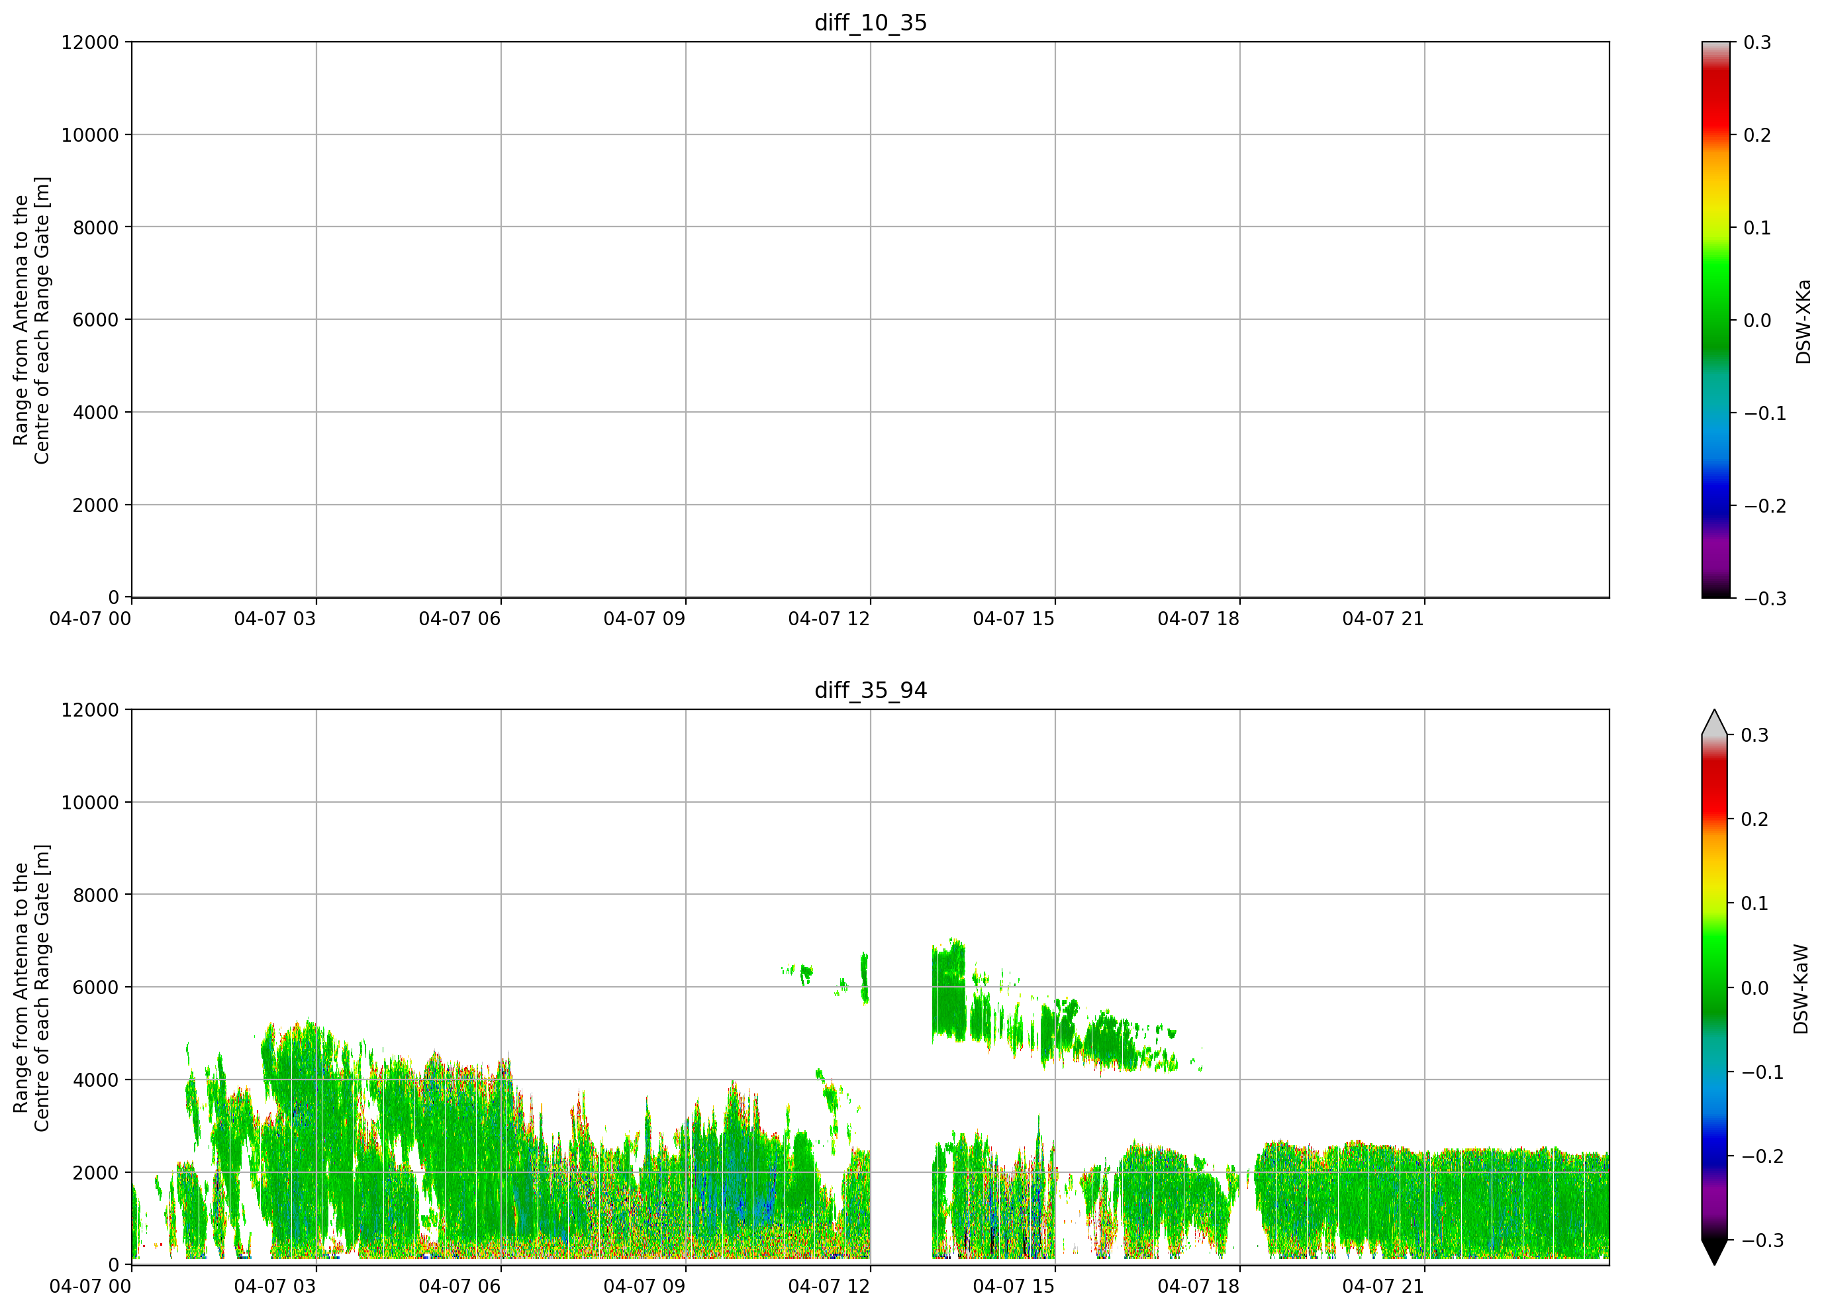Image resolution: width=1826 pixels, height=1310 pixels.
Task: Click the −0.1 tick on DSW-XKa colorbar
Action: coord(1765,412)
